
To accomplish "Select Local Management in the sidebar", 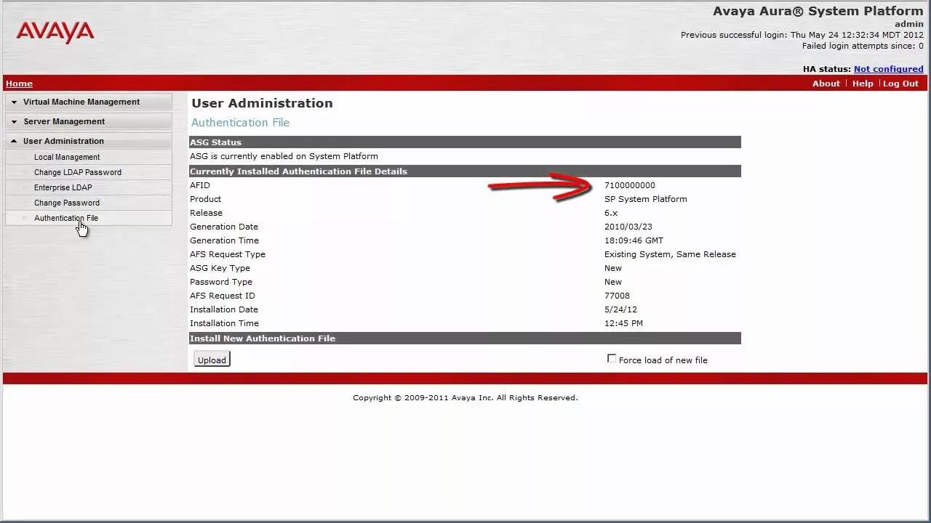I will (67, 157).
